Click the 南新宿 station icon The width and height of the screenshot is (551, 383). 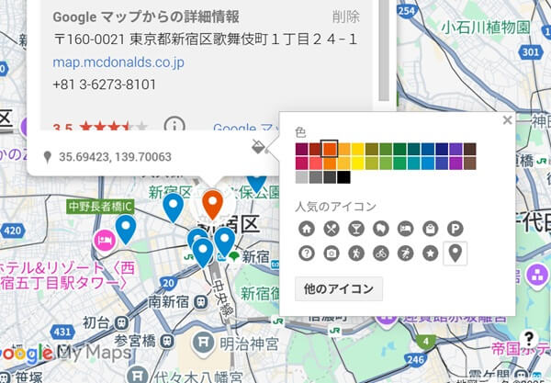(200, 302)
